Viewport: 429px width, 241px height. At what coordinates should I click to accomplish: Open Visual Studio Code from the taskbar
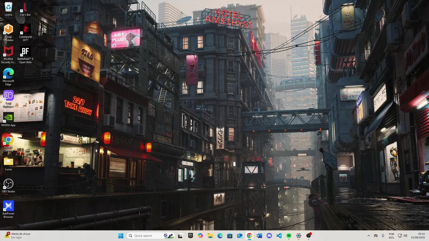(279, 236)
